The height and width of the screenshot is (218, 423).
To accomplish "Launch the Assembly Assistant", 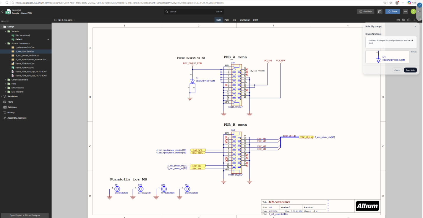I will (17, 118).
